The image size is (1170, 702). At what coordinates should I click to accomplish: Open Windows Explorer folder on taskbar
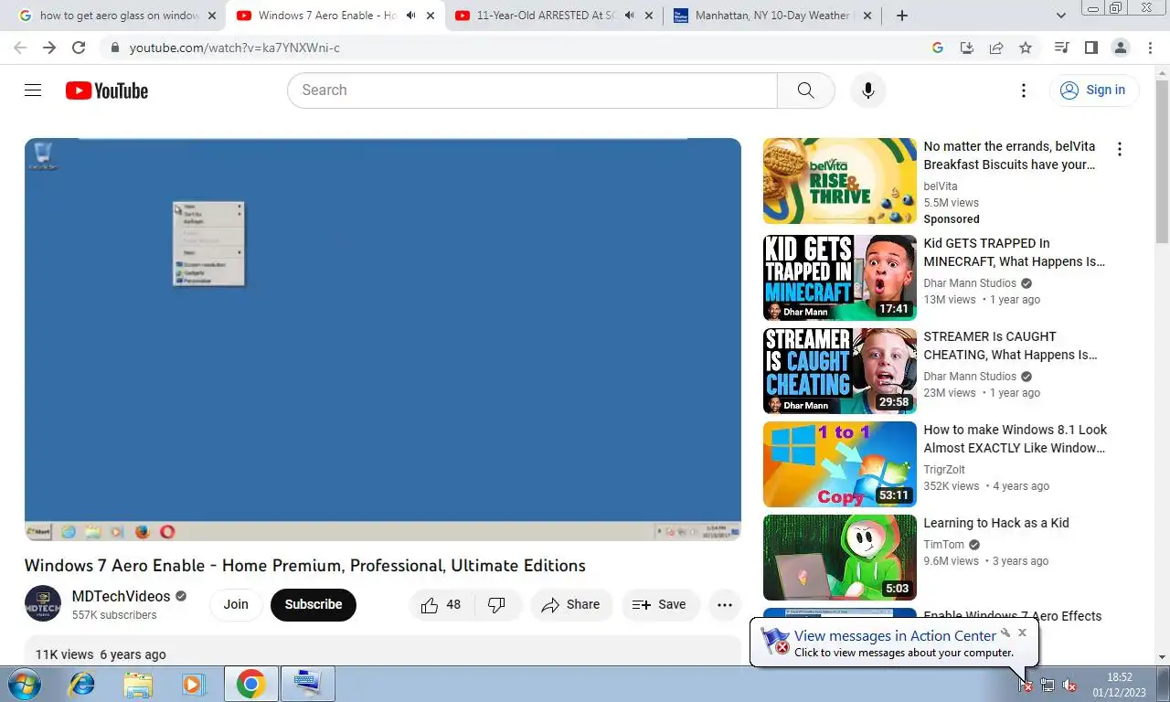138,684
